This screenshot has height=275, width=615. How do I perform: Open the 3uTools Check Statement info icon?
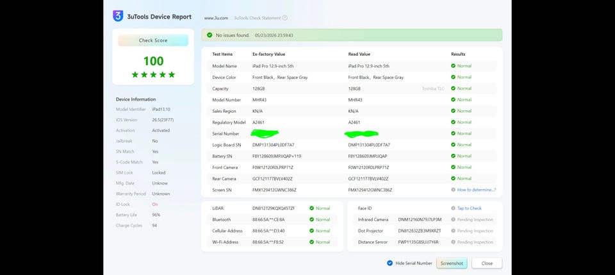(x=284, y=18)
